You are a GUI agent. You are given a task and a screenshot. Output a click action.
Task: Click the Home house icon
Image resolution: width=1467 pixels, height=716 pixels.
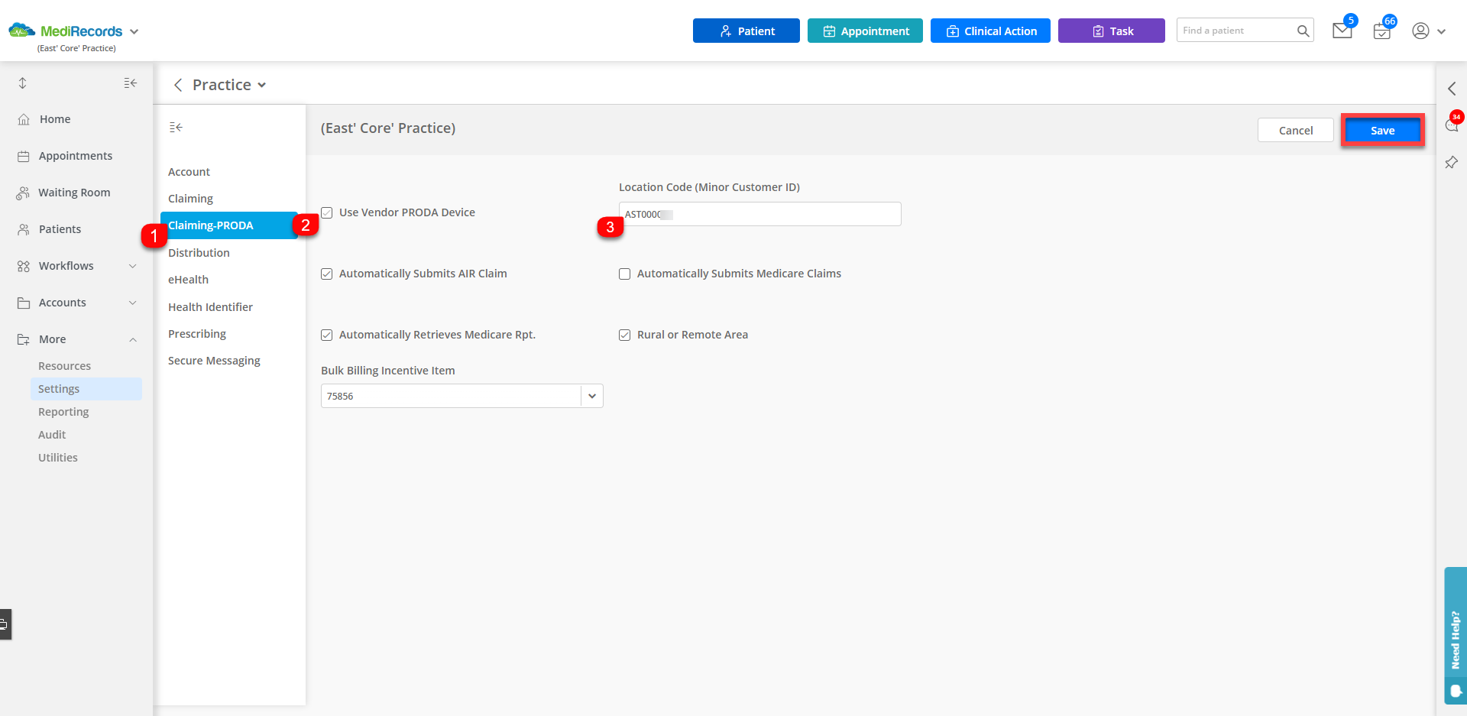[24, 119]
